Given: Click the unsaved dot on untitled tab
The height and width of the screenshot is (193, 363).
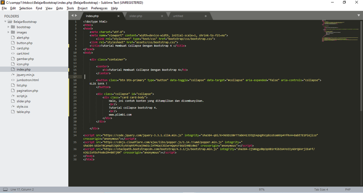Looking at the screenshot, I should coord(206,16).
